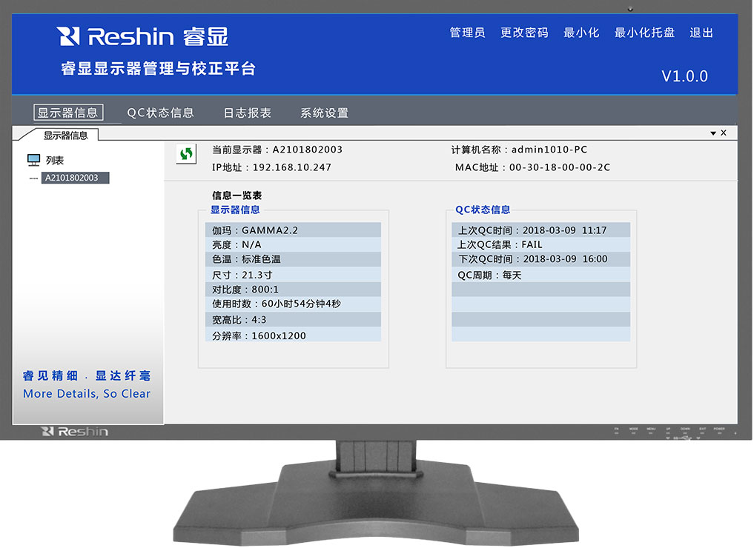Click the V1.0.0 version label
The height and width of the screenshot is (548, 754).
(685, 76)
